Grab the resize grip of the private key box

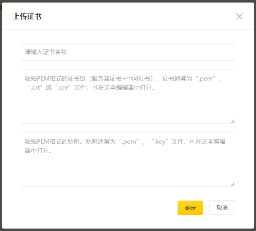233,184
